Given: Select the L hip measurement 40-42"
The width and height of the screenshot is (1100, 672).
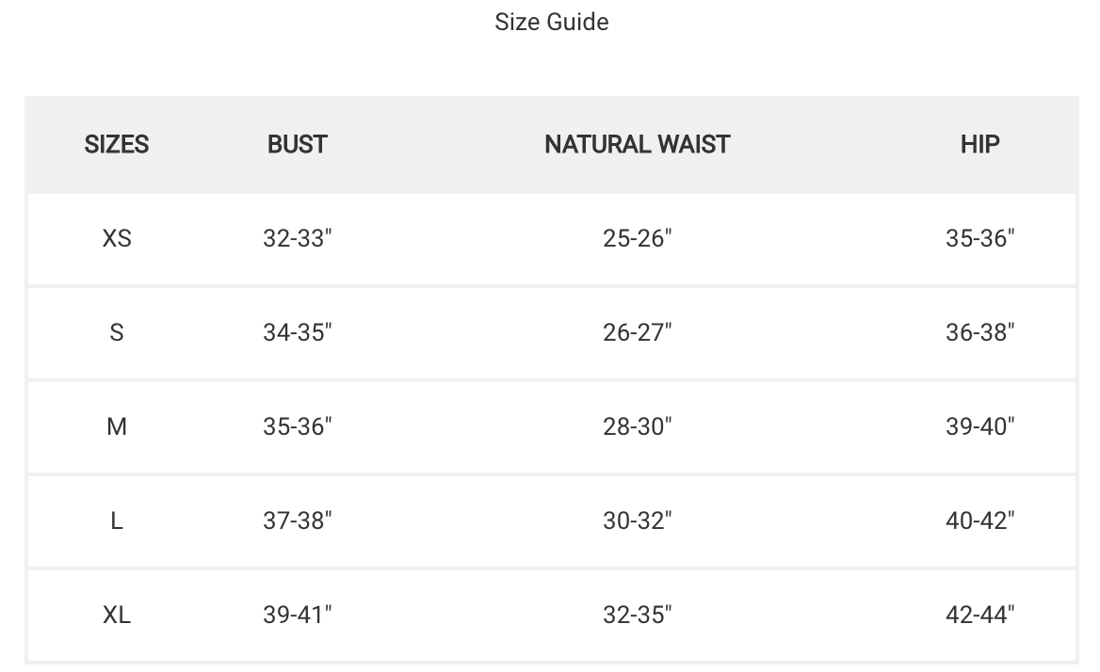Looking at the screenshot, I should click(x=979, y=520).
